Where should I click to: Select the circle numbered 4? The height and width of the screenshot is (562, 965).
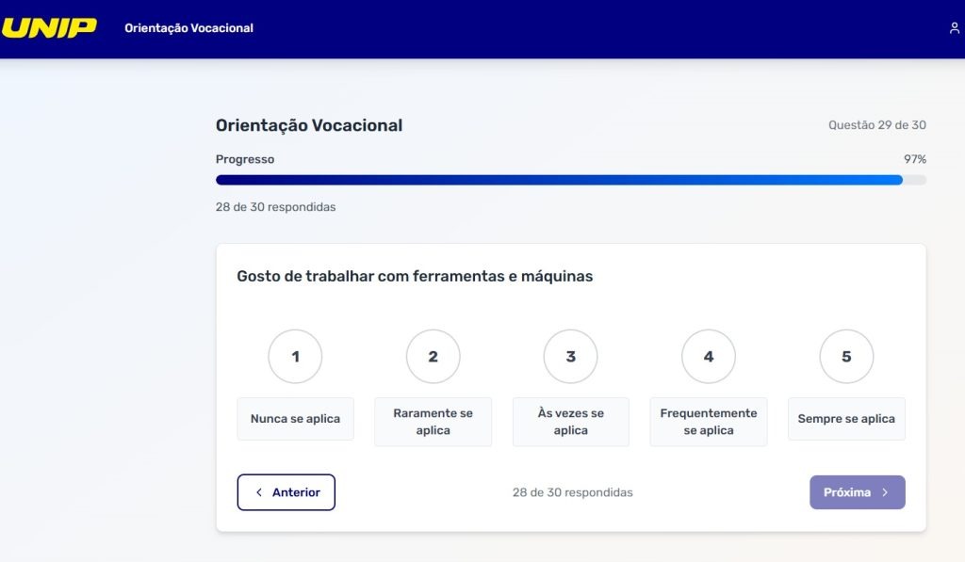[x=709, y=357]
